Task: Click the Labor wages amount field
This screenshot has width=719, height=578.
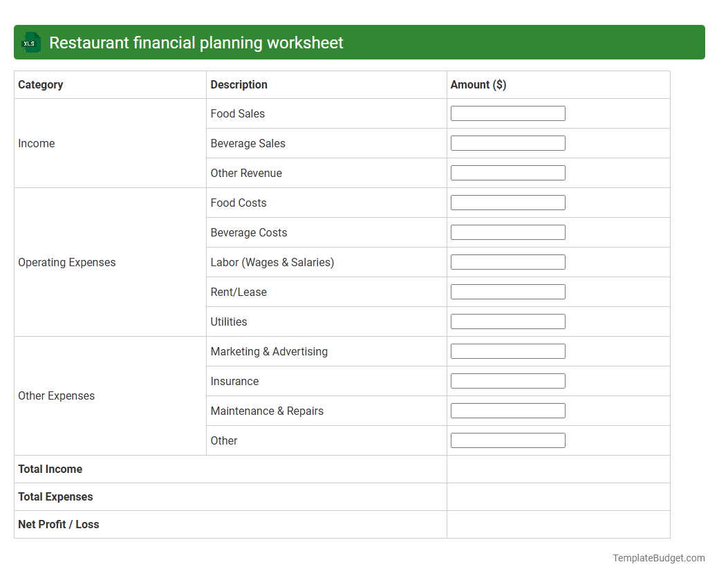Action: [507, 261]
